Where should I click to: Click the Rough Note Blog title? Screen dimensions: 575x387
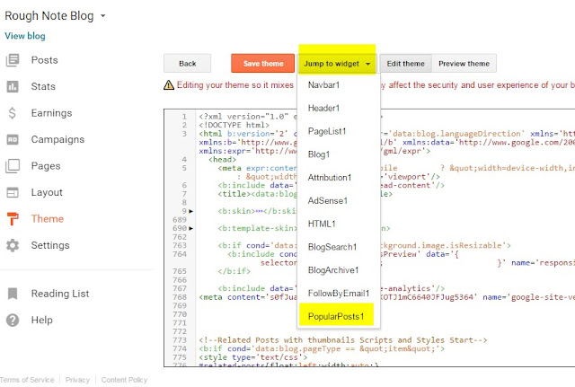49,16
